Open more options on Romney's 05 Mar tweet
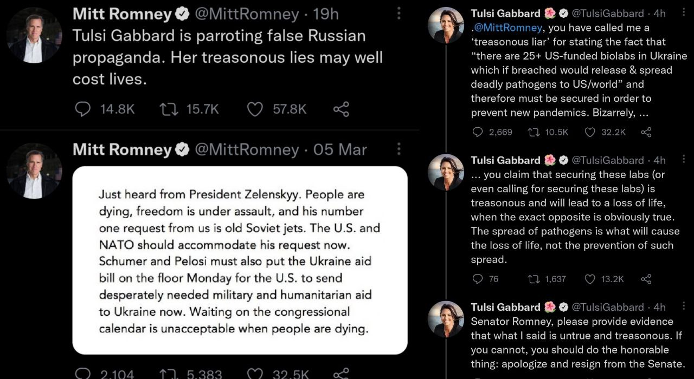The image size is (694, 379). 399,149
